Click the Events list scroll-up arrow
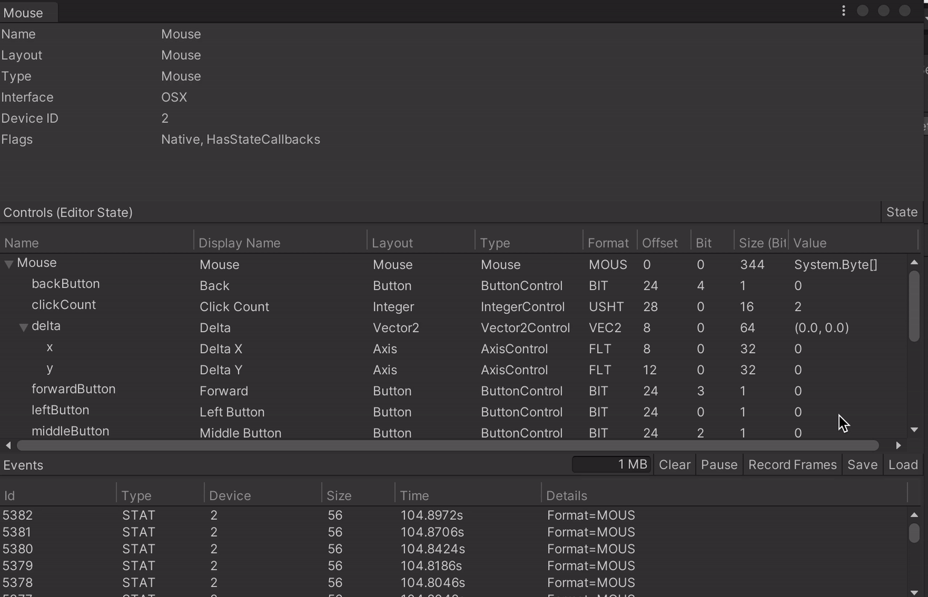The height and width of the screenshot is (597, 928). coord(914,515)
